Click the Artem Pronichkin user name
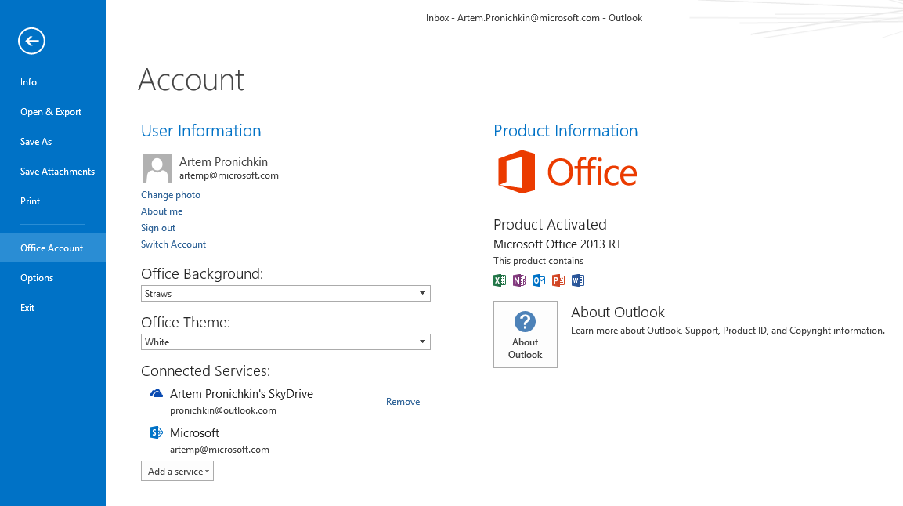Viewport: 903px width, 506px height. click(223, 162)
